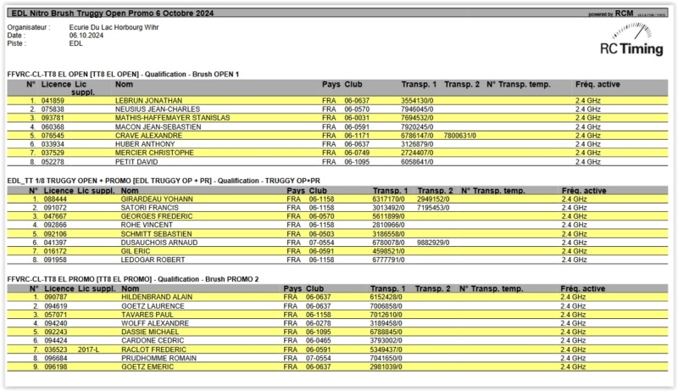Click the report title 'EDL Nitro Brush Truggy Open Promo 6 Octobre 2024'

pos(113,13)
